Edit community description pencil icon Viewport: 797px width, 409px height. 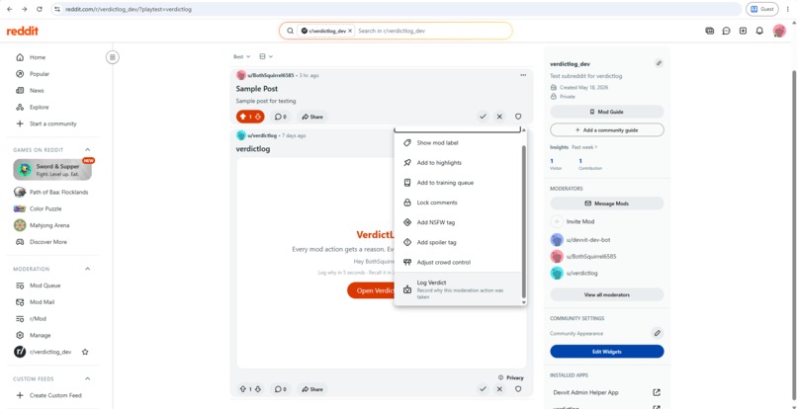coord(659,63)
